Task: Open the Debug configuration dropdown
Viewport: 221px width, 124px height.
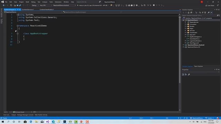Action: 35,6
